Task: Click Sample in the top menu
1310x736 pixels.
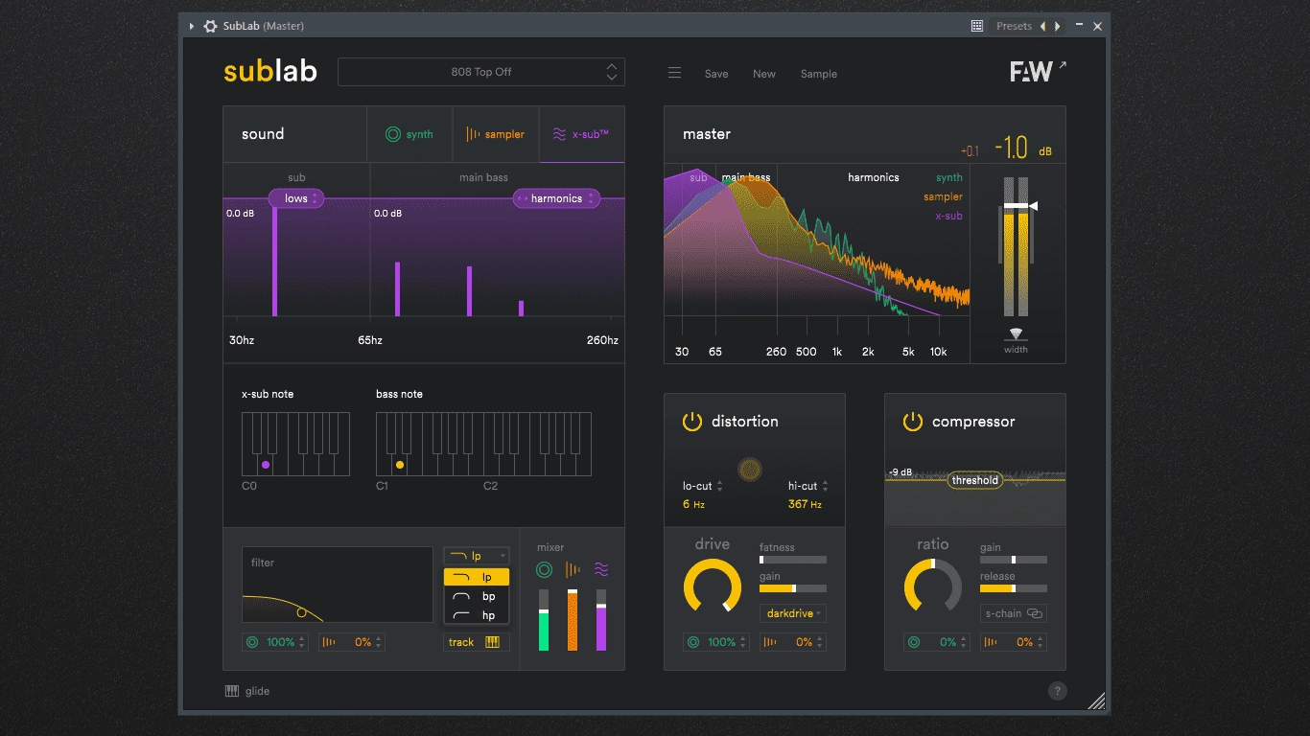Action: [819, 74]
